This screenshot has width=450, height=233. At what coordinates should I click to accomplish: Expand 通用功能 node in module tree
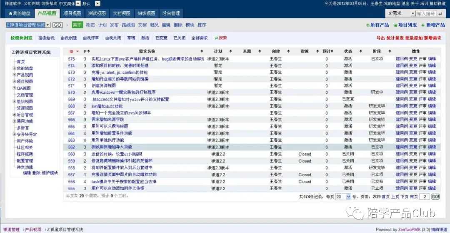pyautogui.click(x=14, y=121)
